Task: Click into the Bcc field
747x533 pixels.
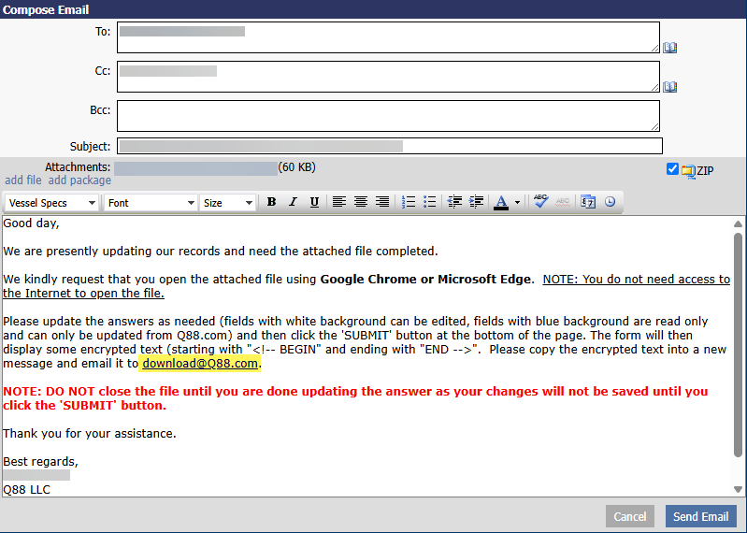Action: coord(388,116)
